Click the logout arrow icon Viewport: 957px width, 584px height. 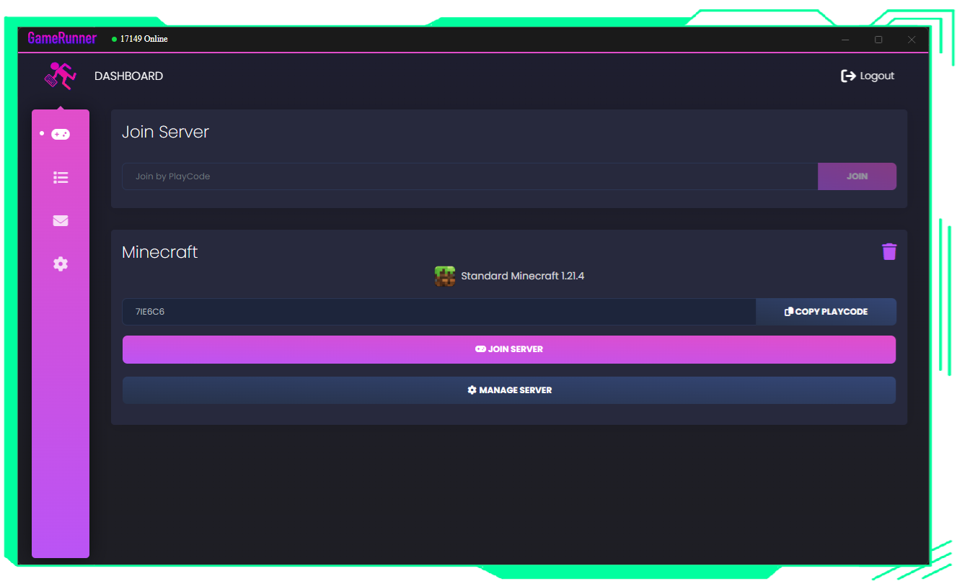847,75
